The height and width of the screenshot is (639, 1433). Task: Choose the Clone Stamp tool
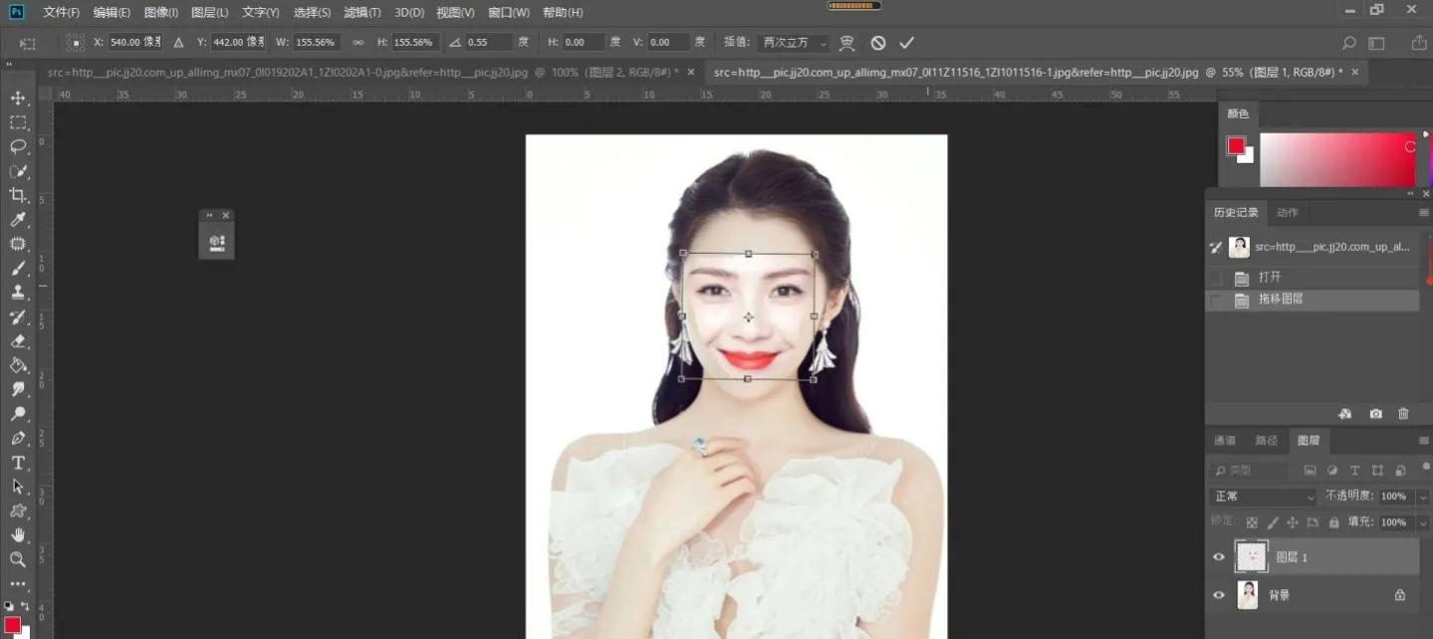coord(17,293)
